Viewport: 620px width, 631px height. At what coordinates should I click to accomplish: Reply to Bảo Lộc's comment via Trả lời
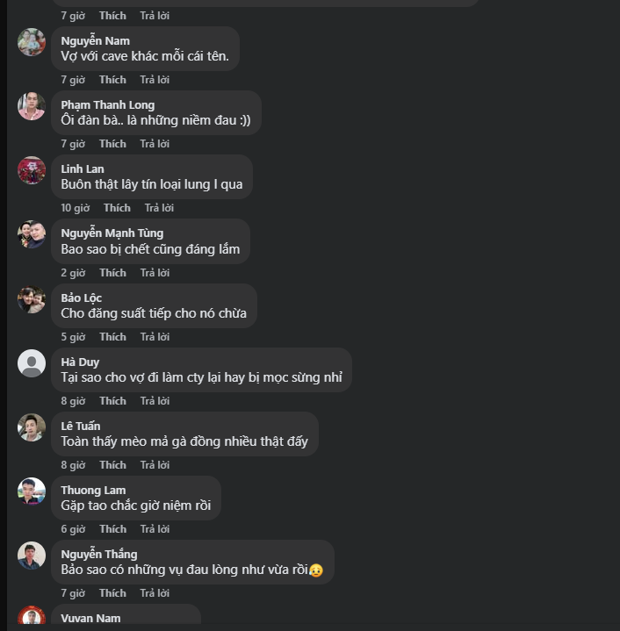(155, 337)
